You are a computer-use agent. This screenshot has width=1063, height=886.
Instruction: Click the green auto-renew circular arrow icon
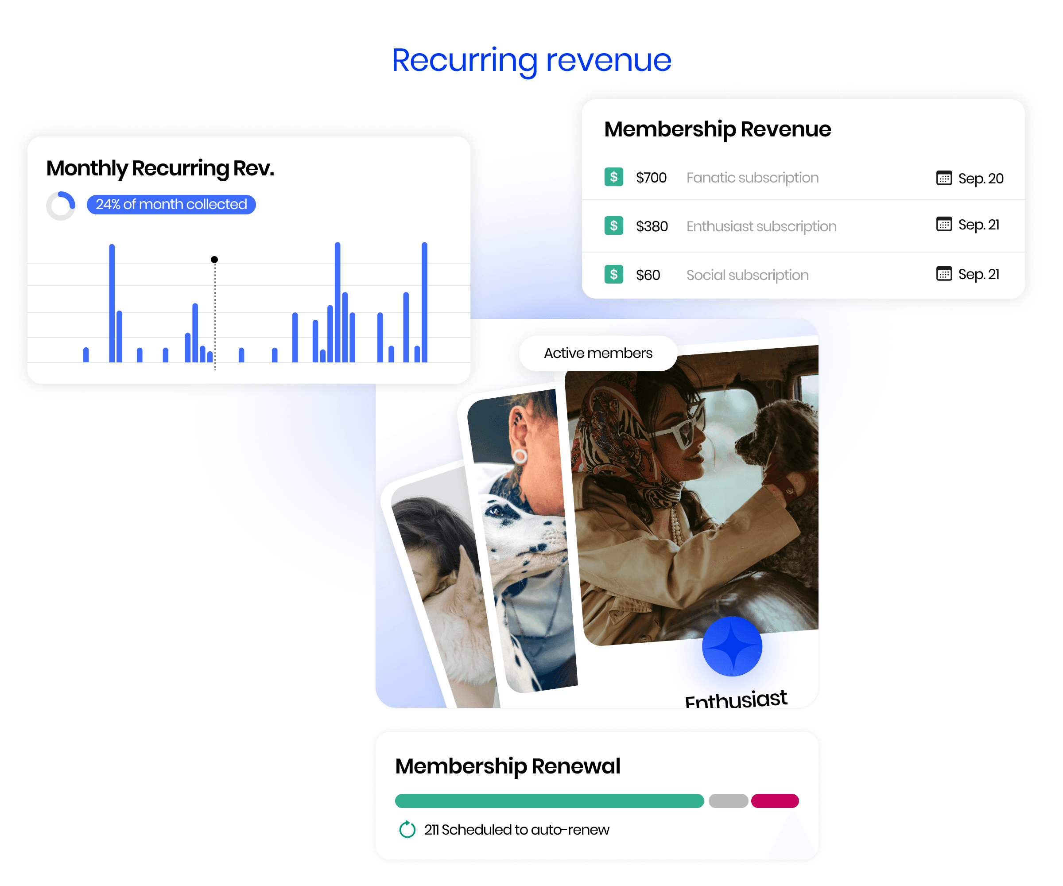[x=407, y=829]
